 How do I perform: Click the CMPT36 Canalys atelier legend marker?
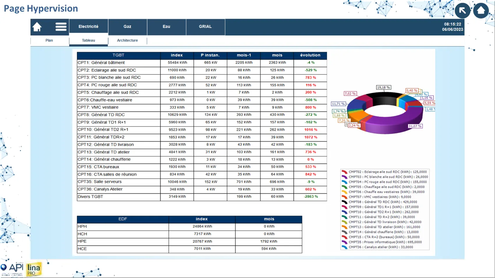(x=344, y=247)
